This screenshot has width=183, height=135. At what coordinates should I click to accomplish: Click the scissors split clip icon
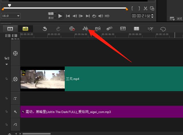point(146,9)
